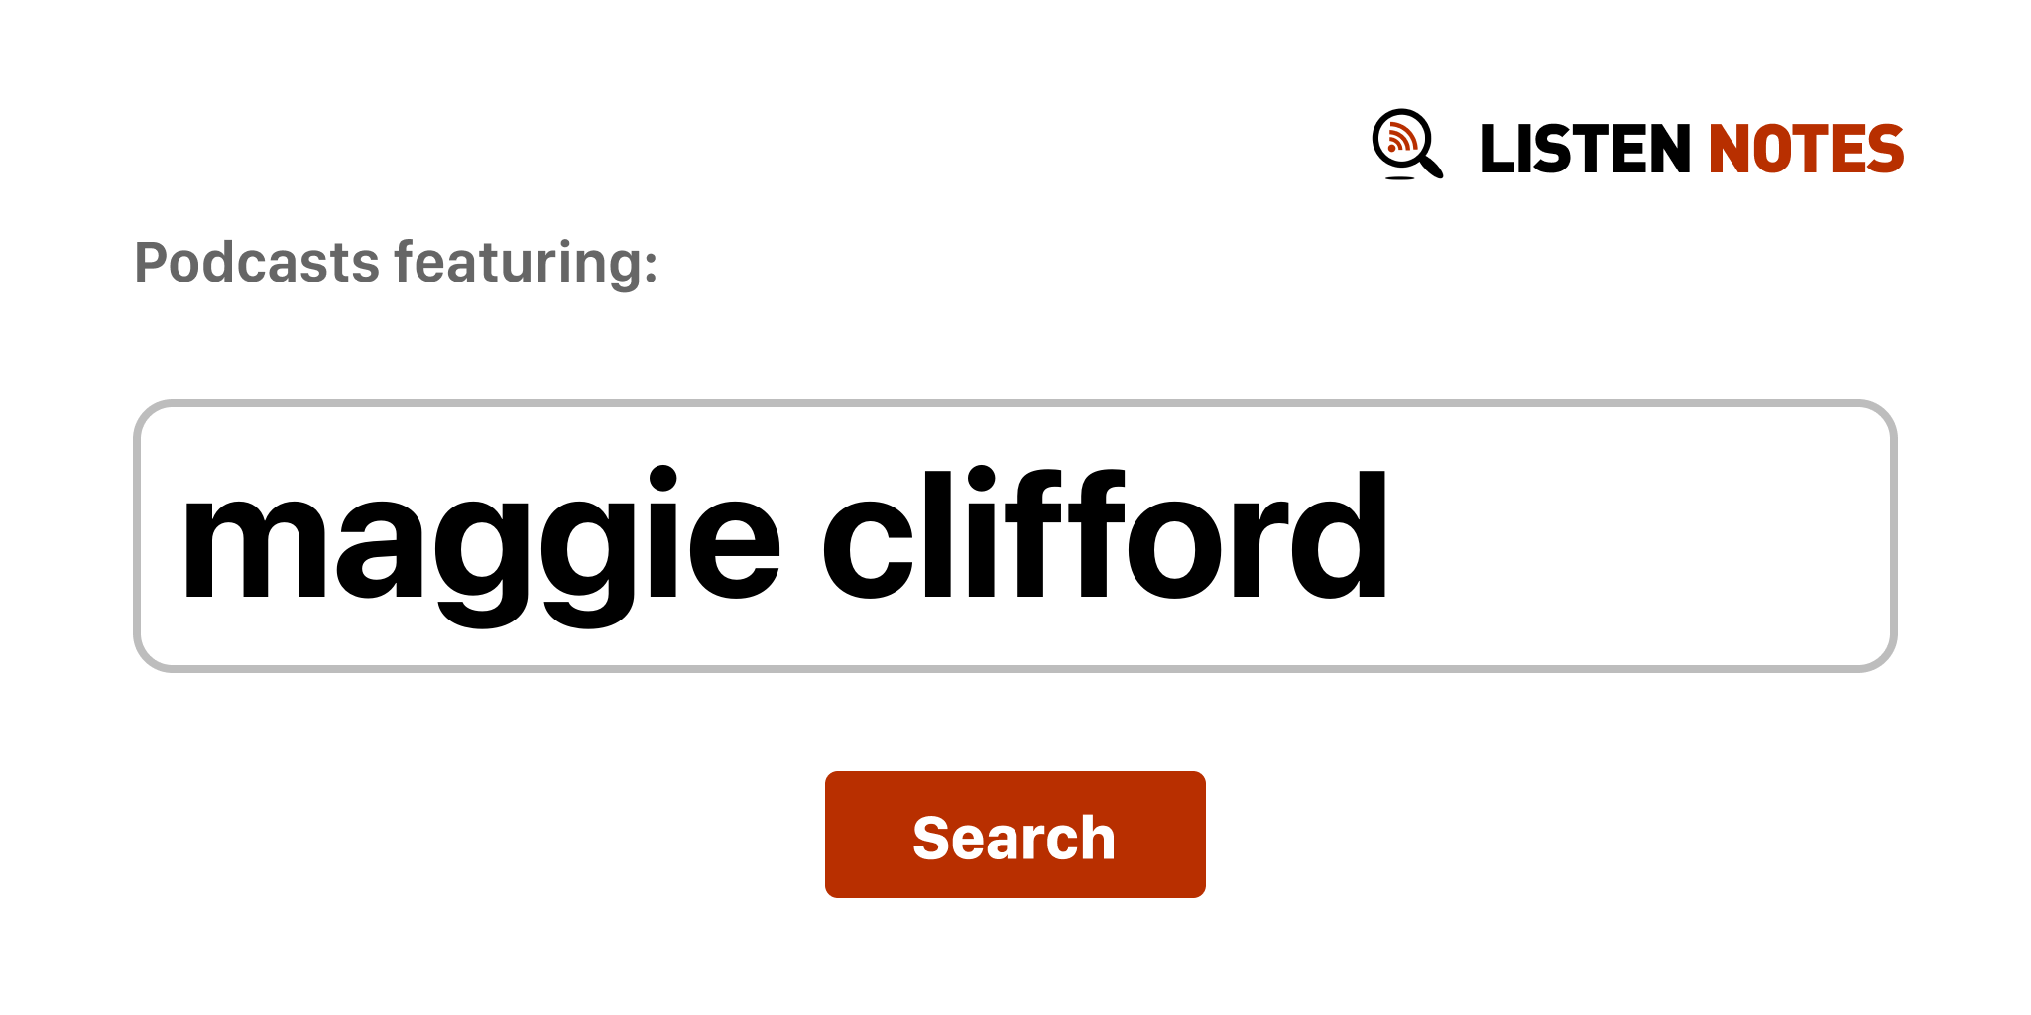
Task: Tap the RSS signal symbol inside the magnifier
Action: tap(1401, 138)
